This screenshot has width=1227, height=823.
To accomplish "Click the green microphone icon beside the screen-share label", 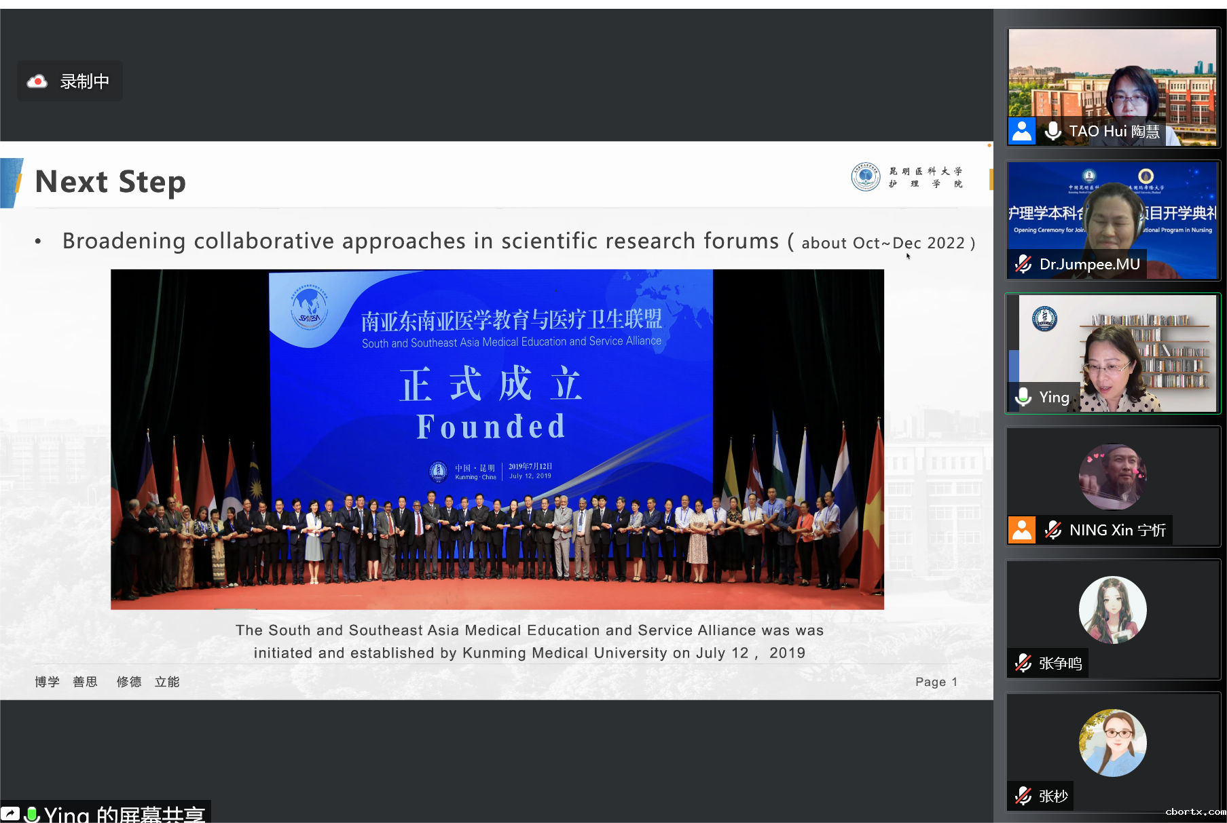I will 31,814.
